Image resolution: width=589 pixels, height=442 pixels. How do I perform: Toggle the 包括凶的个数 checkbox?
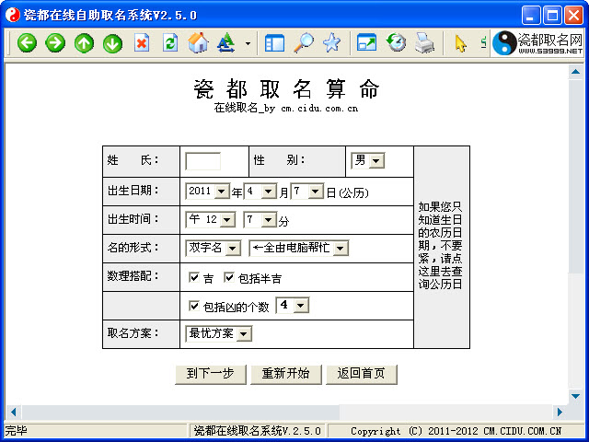(x=194, y=306)
